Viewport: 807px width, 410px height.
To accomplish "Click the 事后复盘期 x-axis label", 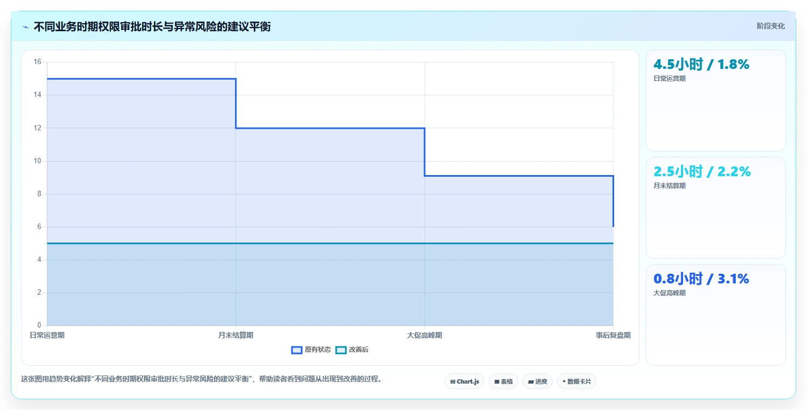I will click(613, 335).
